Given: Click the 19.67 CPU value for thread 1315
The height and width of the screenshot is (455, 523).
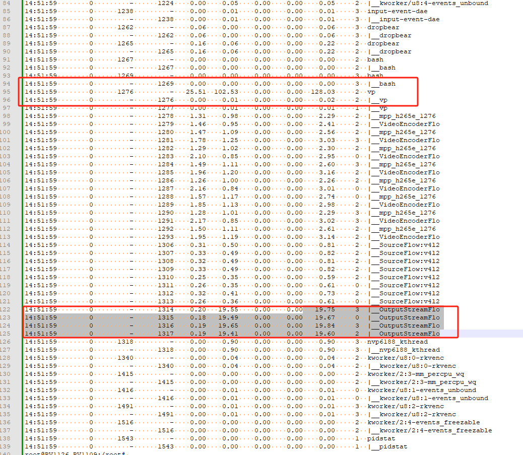Looking at the screenshot, I should [325, 317].
